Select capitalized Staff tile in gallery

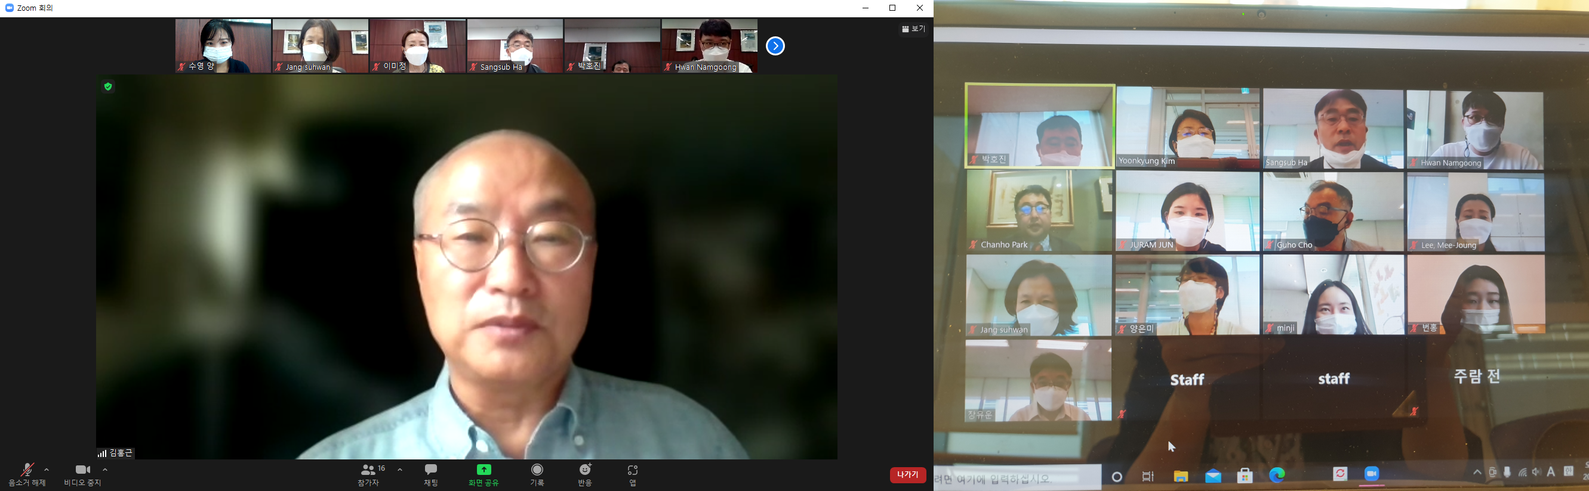point(1187,380)
